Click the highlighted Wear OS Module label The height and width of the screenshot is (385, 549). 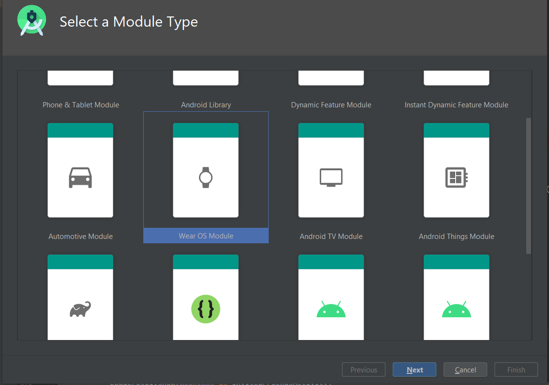[x=206, y=236]
